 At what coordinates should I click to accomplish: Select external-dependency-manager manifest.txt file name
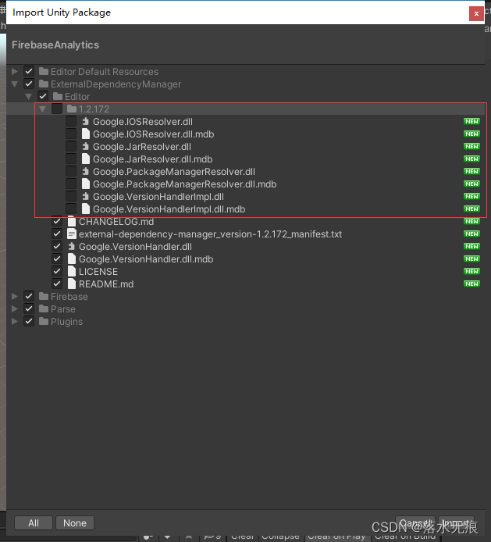[211, 234]
